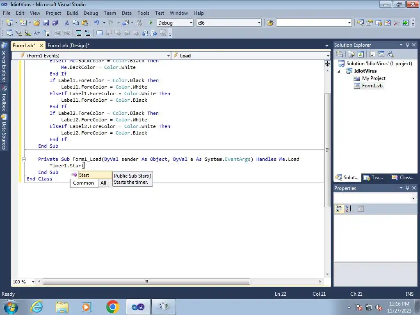
Task: Click the Find in Files folder icon
Action: pyautogui.click(x=270, y=23)
